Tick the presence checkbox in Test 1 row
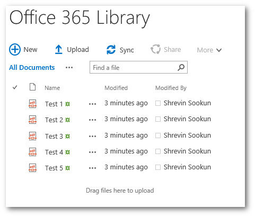 point(158,103)
